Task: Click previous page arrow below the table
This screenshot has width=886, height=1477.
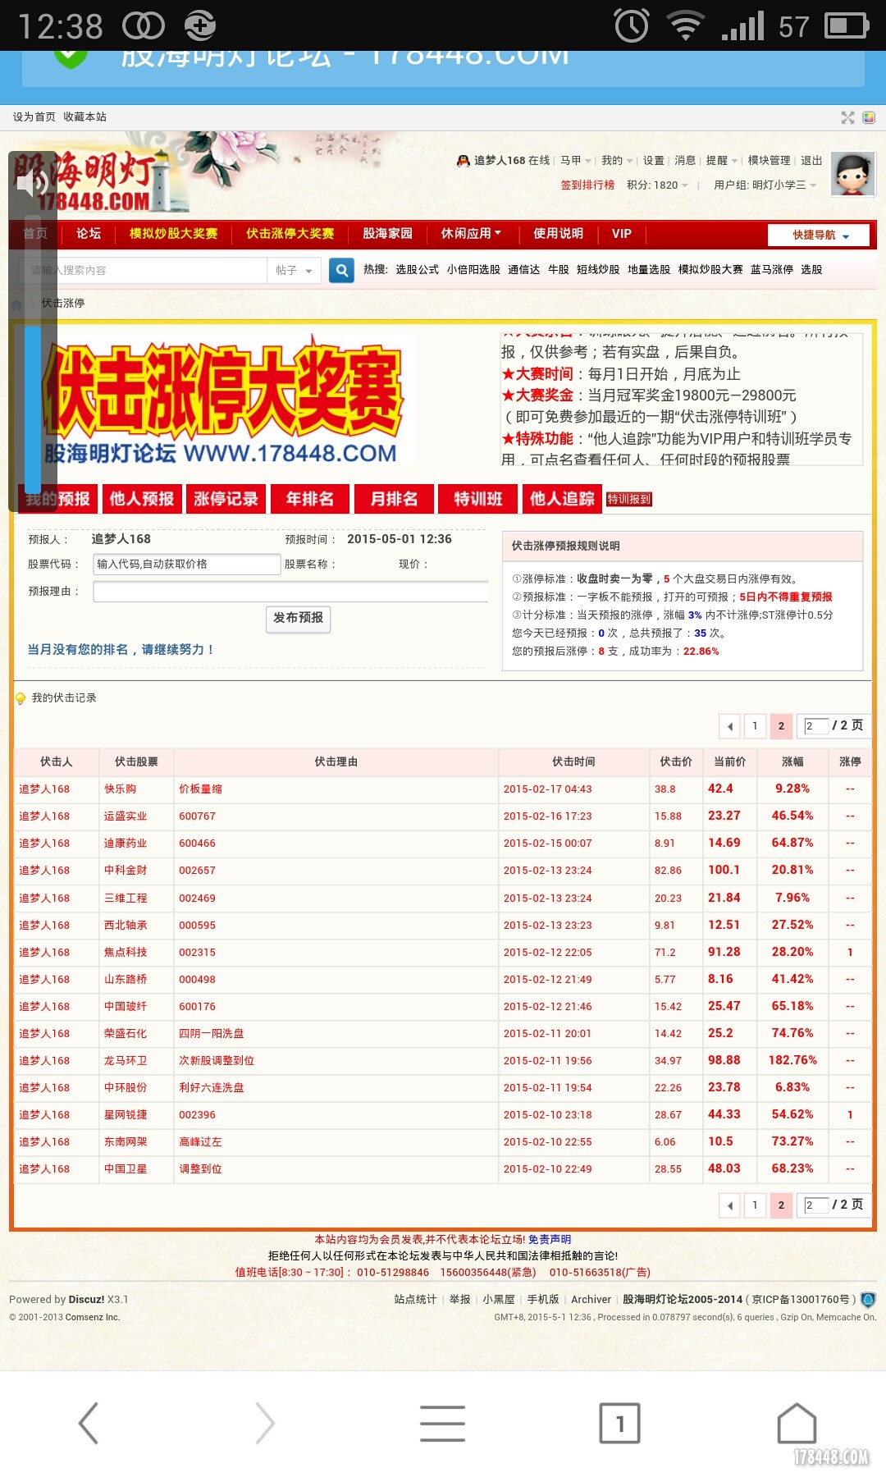Action: pyautogui.click(x=730, y=1205)
